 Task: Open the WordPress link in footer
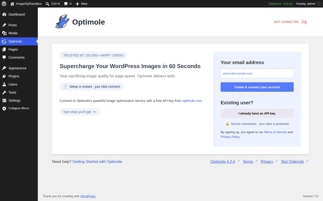coord(88,196)
